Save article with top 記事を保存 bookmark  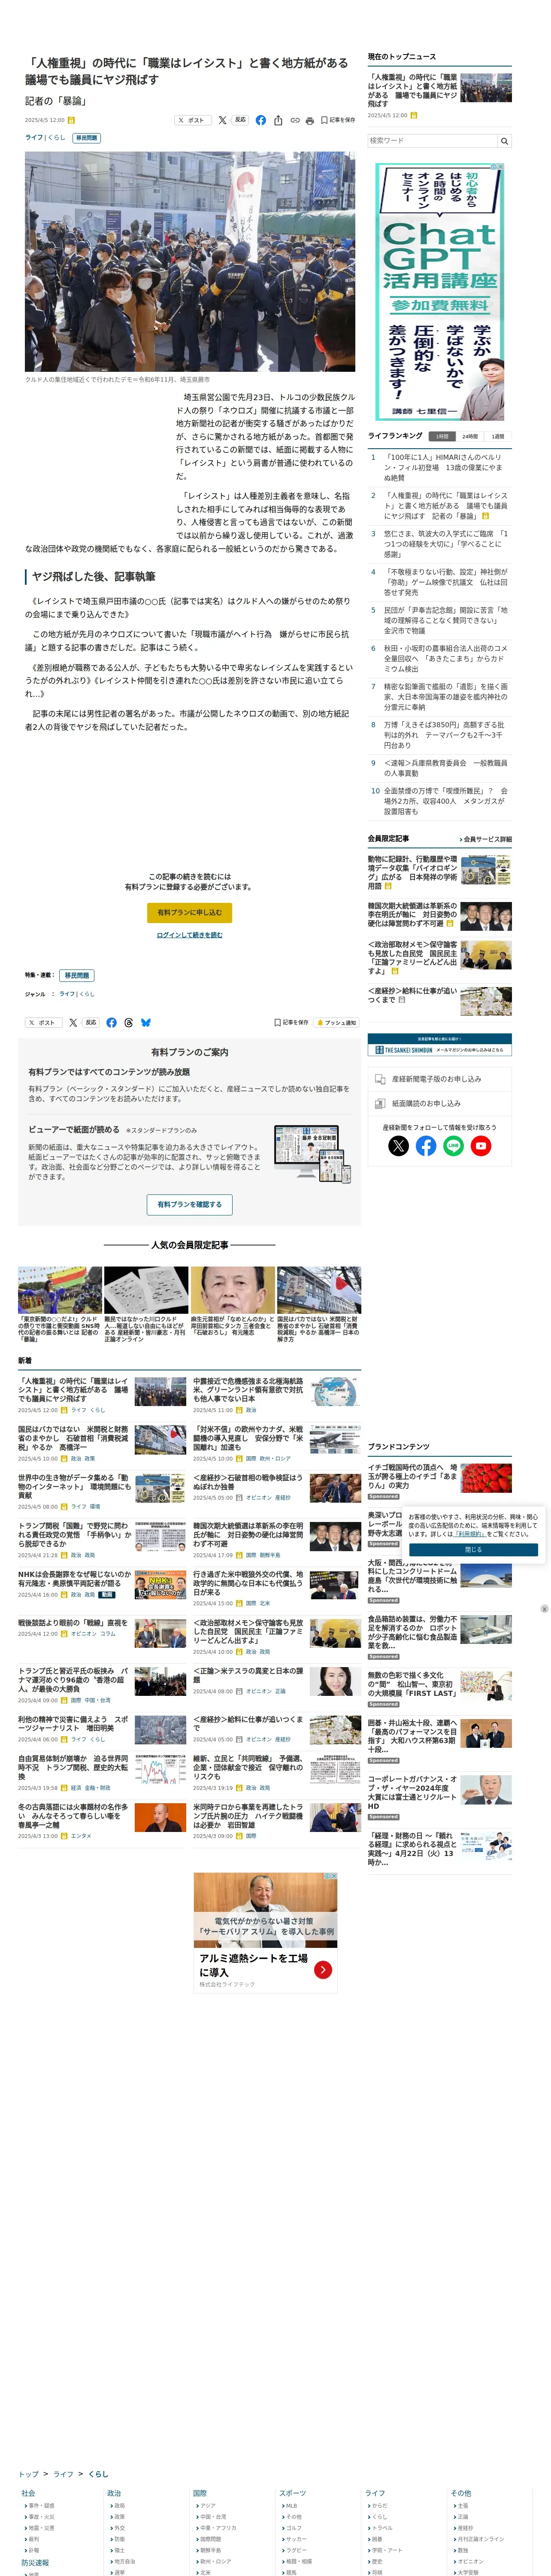(x=338, y=120)
